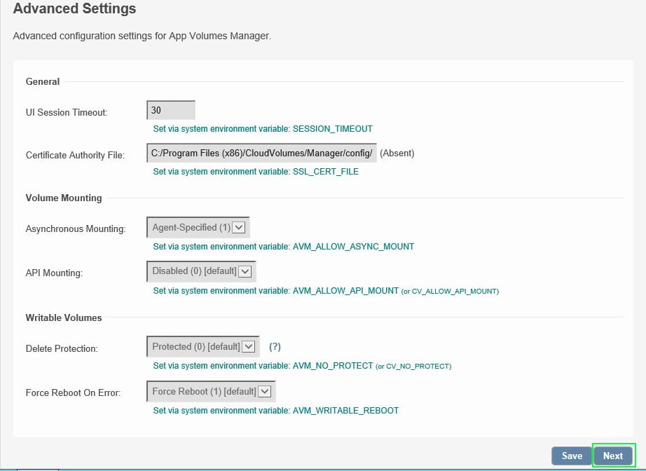This screenshot has width=646, height=471.
Task: Open the Asynchronous Mounting dropdown
Action: (198, 228)
